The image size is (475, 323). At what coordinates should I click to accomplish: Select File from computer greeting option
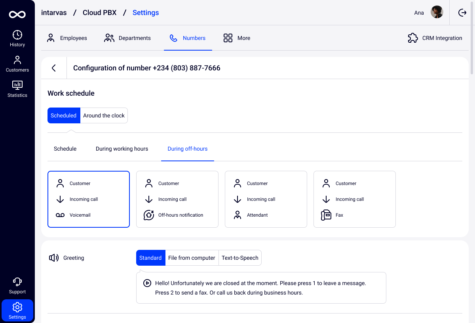pos(192,258)
